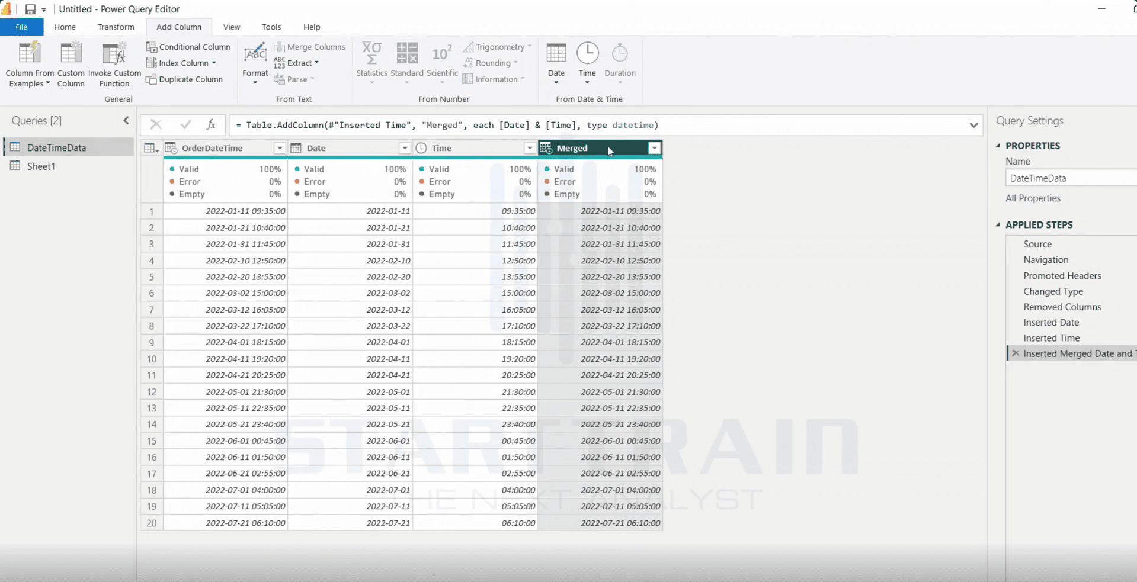Open OrderDateTime column filter dropdown
1137x582 pixels.
280,148
